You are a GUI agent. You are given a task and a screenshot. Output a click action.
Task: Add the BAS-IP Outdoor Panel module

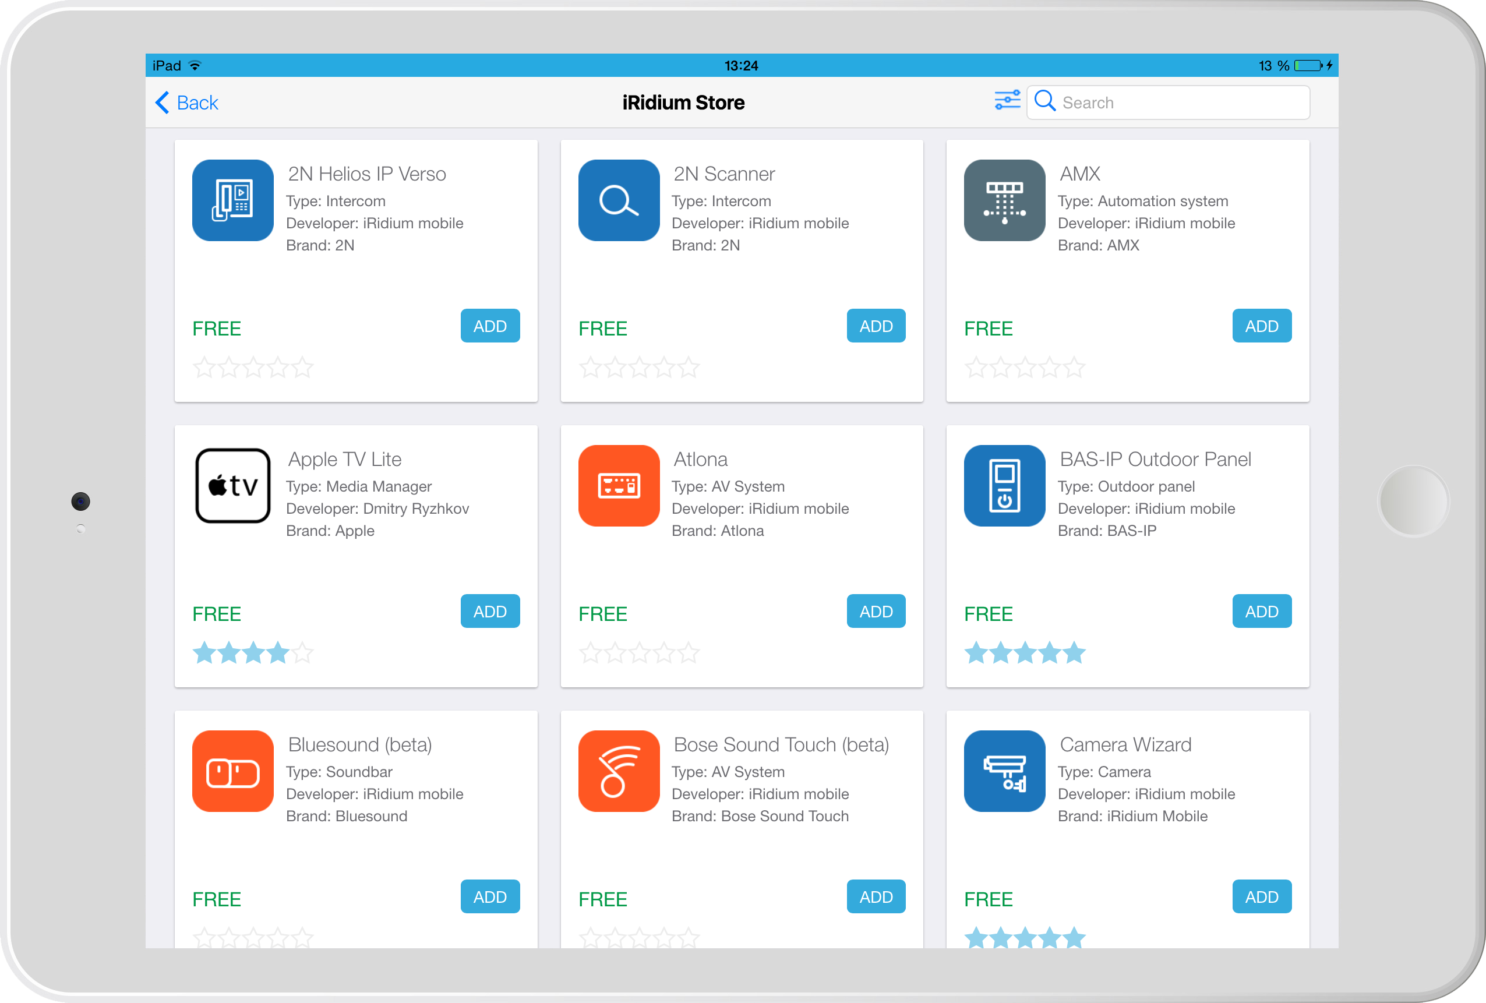pos(1262,611)
